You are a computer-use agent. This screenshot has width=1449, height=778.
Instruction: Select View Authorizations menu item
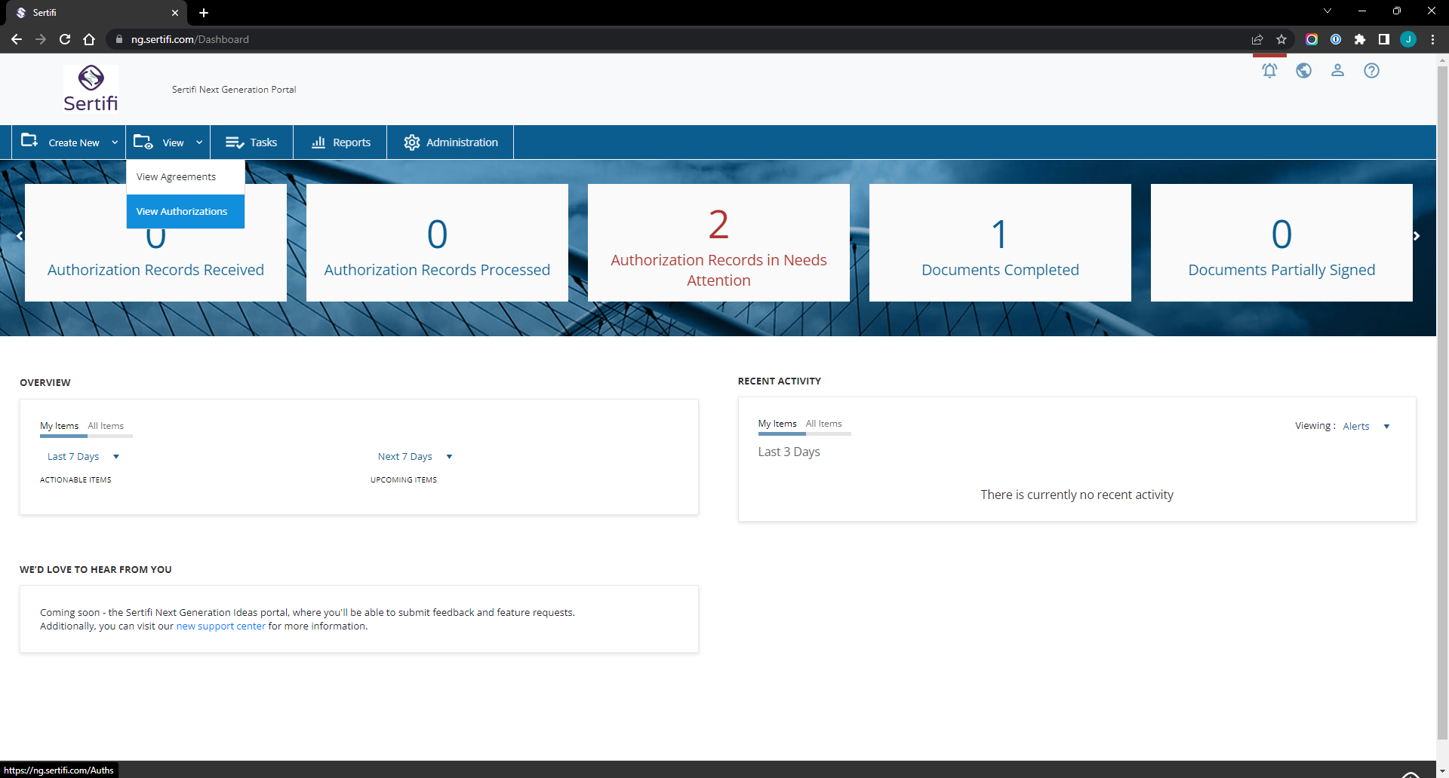186,211
